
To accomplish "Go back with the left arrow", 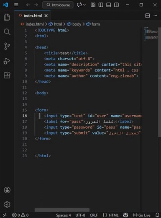I will pos(28,5).
